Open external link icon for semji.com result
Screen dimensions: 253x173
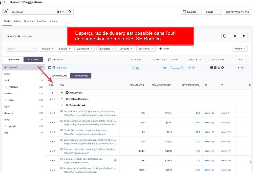point(61,111)
